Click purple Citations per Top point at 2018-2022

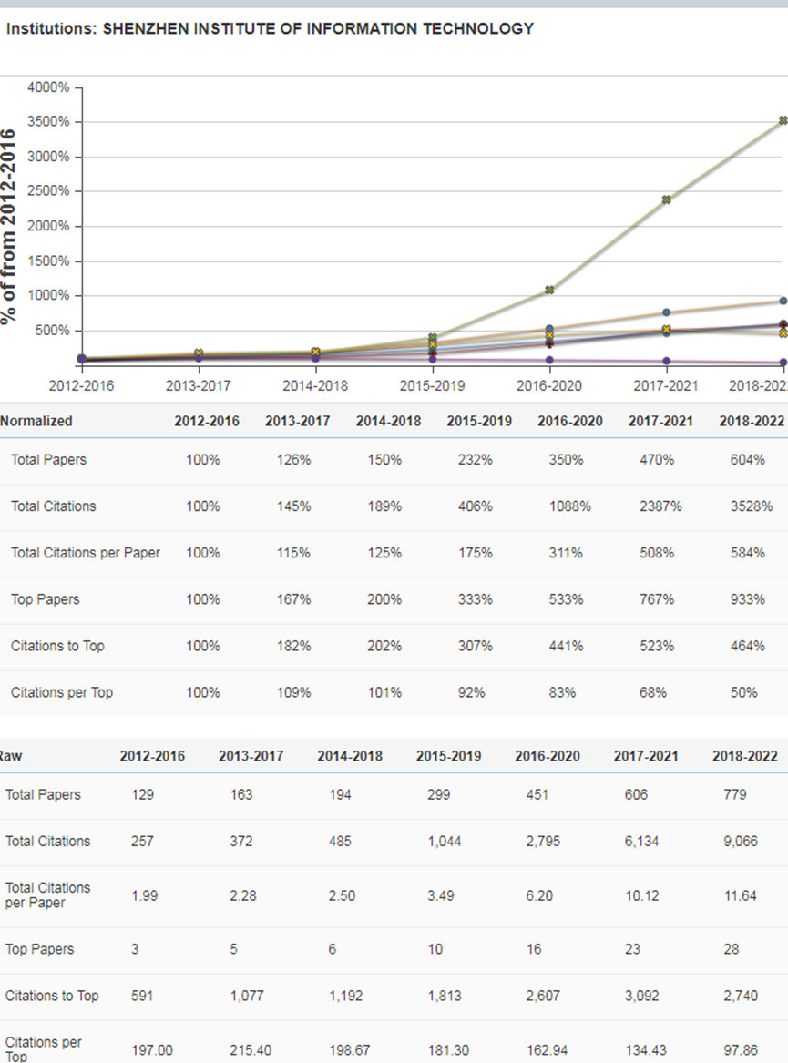[x=783, y=363]
